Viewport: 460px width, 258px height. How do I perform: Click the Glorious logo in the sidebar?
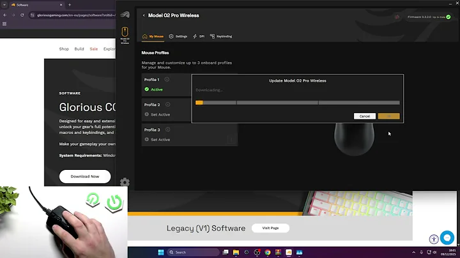click(125, 14)
